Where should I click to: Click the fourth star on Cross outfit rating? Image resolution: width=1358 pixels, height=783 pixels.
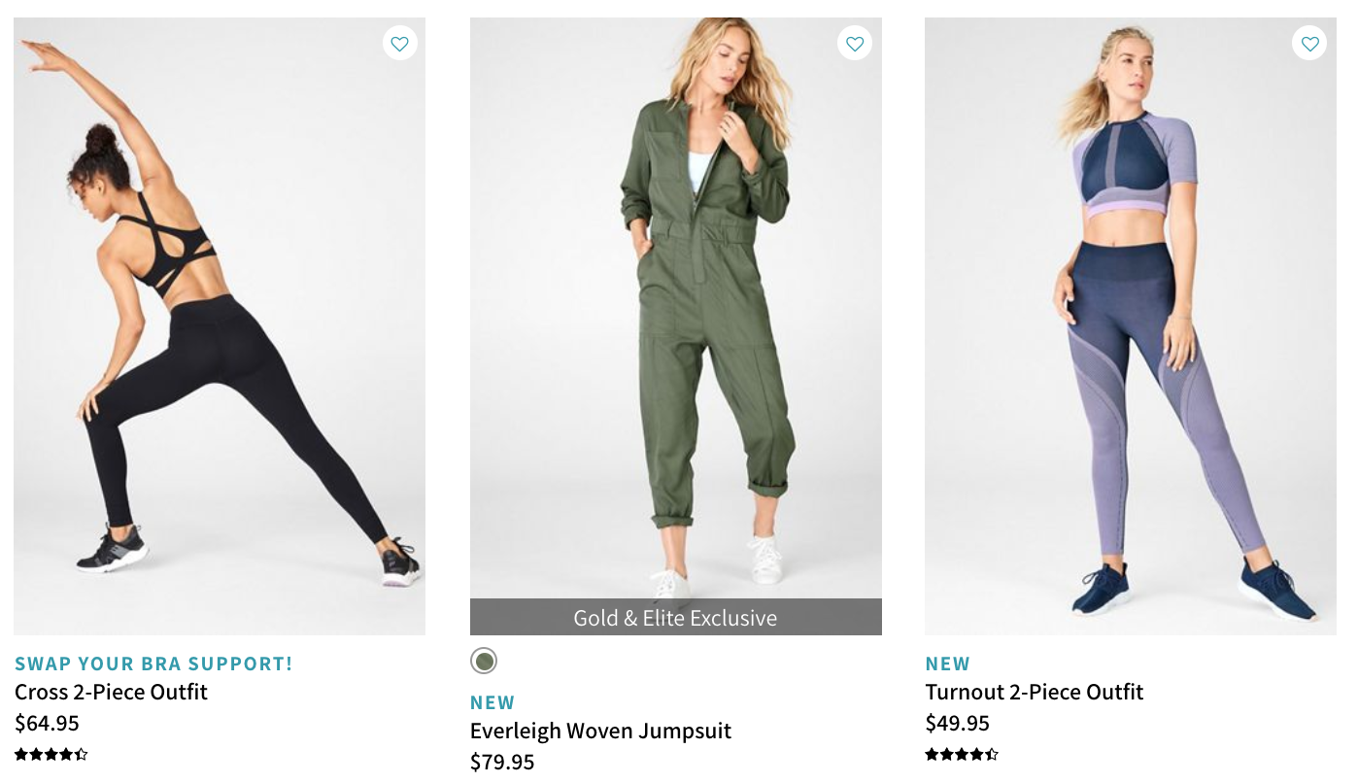click(x=64, y=754)
